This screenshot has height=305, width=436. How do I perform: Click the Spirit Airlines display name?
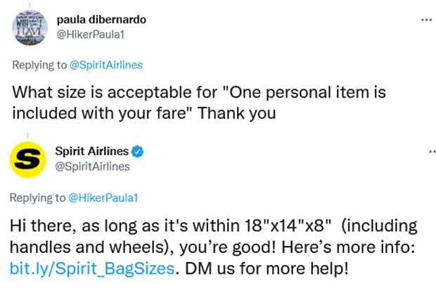91,151
